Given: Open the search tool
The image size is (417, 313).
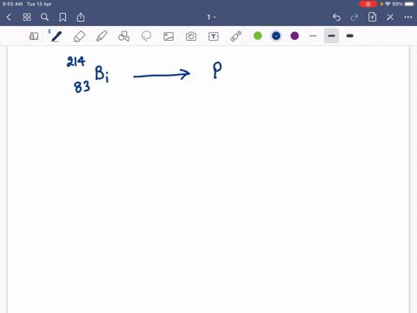Looking at the screenshot, I should click(x=44, y=17).
